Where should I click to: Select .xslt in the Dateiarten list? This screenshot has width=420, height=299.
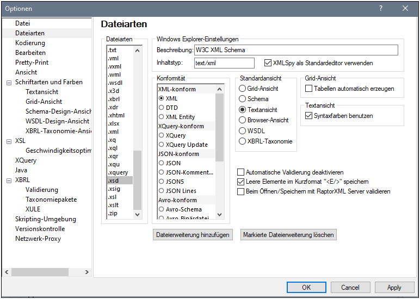pos(113,205)
